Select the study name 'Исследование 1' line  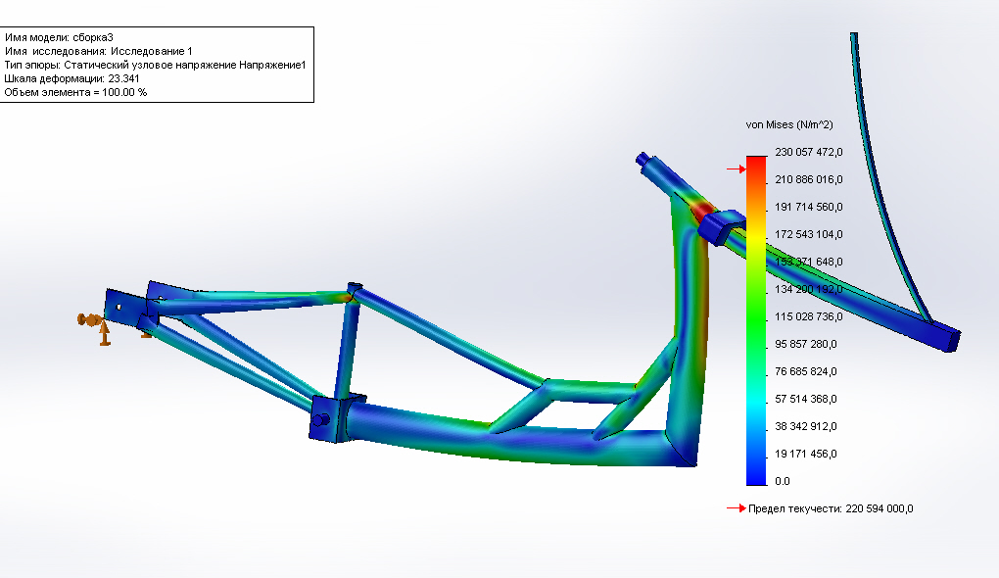tap(98, 51)
